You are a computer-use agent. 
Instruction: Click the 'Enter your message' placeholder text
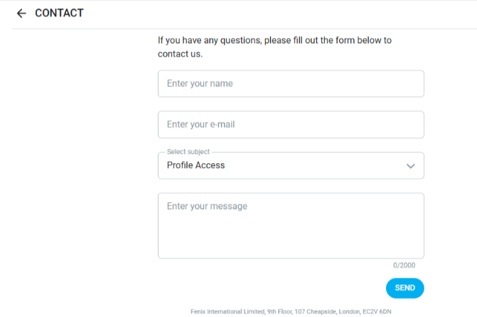(x=207, y=206)
